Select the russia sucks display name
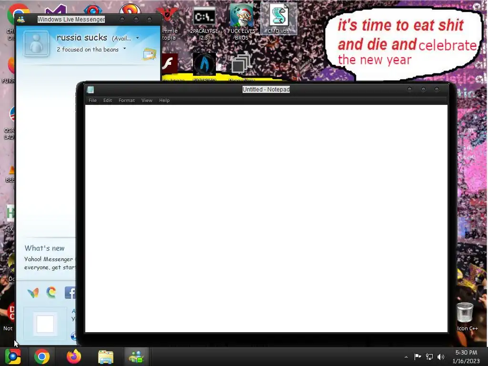 [82, 38]
